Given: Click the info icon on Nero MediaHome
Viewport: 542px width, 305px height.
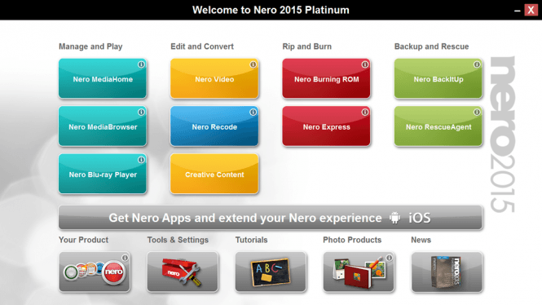Looking at the screenshot, I should [x=141, y=64].
